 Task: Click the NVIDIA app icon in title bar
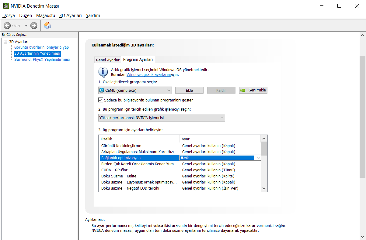point(6,6)
